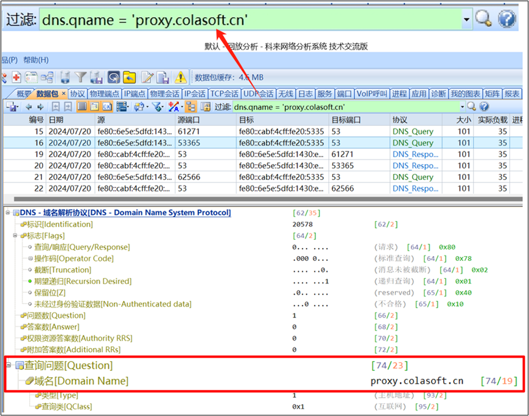Switch to the 诊断 tab
This screenshot has width=529, height=416.
coord(438,94)
